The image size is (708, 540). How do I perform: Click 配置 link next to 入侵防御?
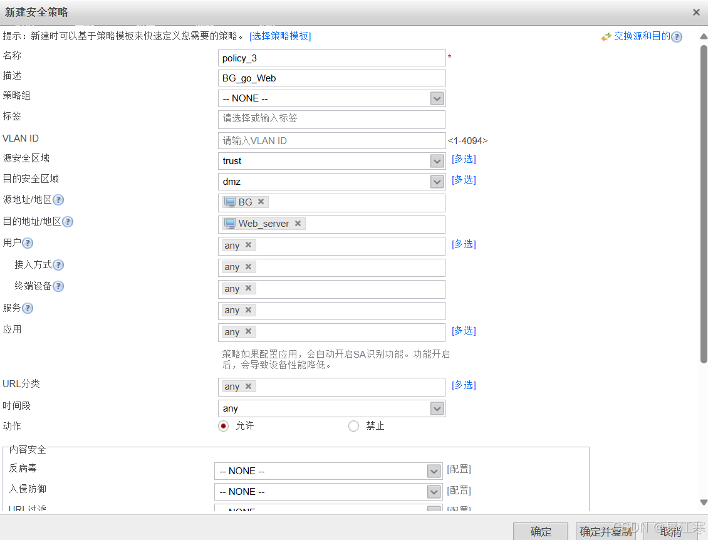coord(459,490)
